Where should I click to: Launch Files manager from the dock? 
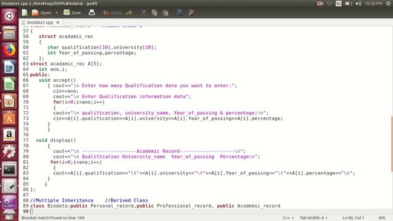pyautogui.click(x=9, y=33)
